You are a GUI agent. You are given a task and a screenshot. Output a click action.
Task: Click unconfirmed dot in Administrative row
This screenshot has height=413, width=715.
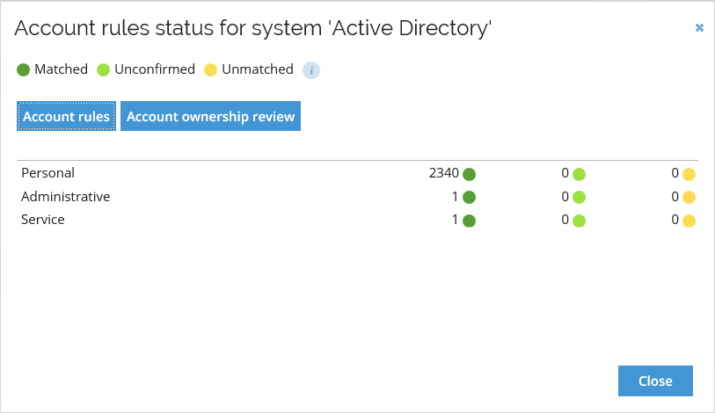pyautogui.click(x=579, y=198)
